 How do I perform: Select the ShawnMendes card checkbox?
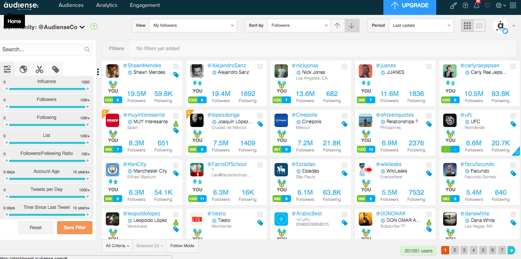click(x=176, y=67)
